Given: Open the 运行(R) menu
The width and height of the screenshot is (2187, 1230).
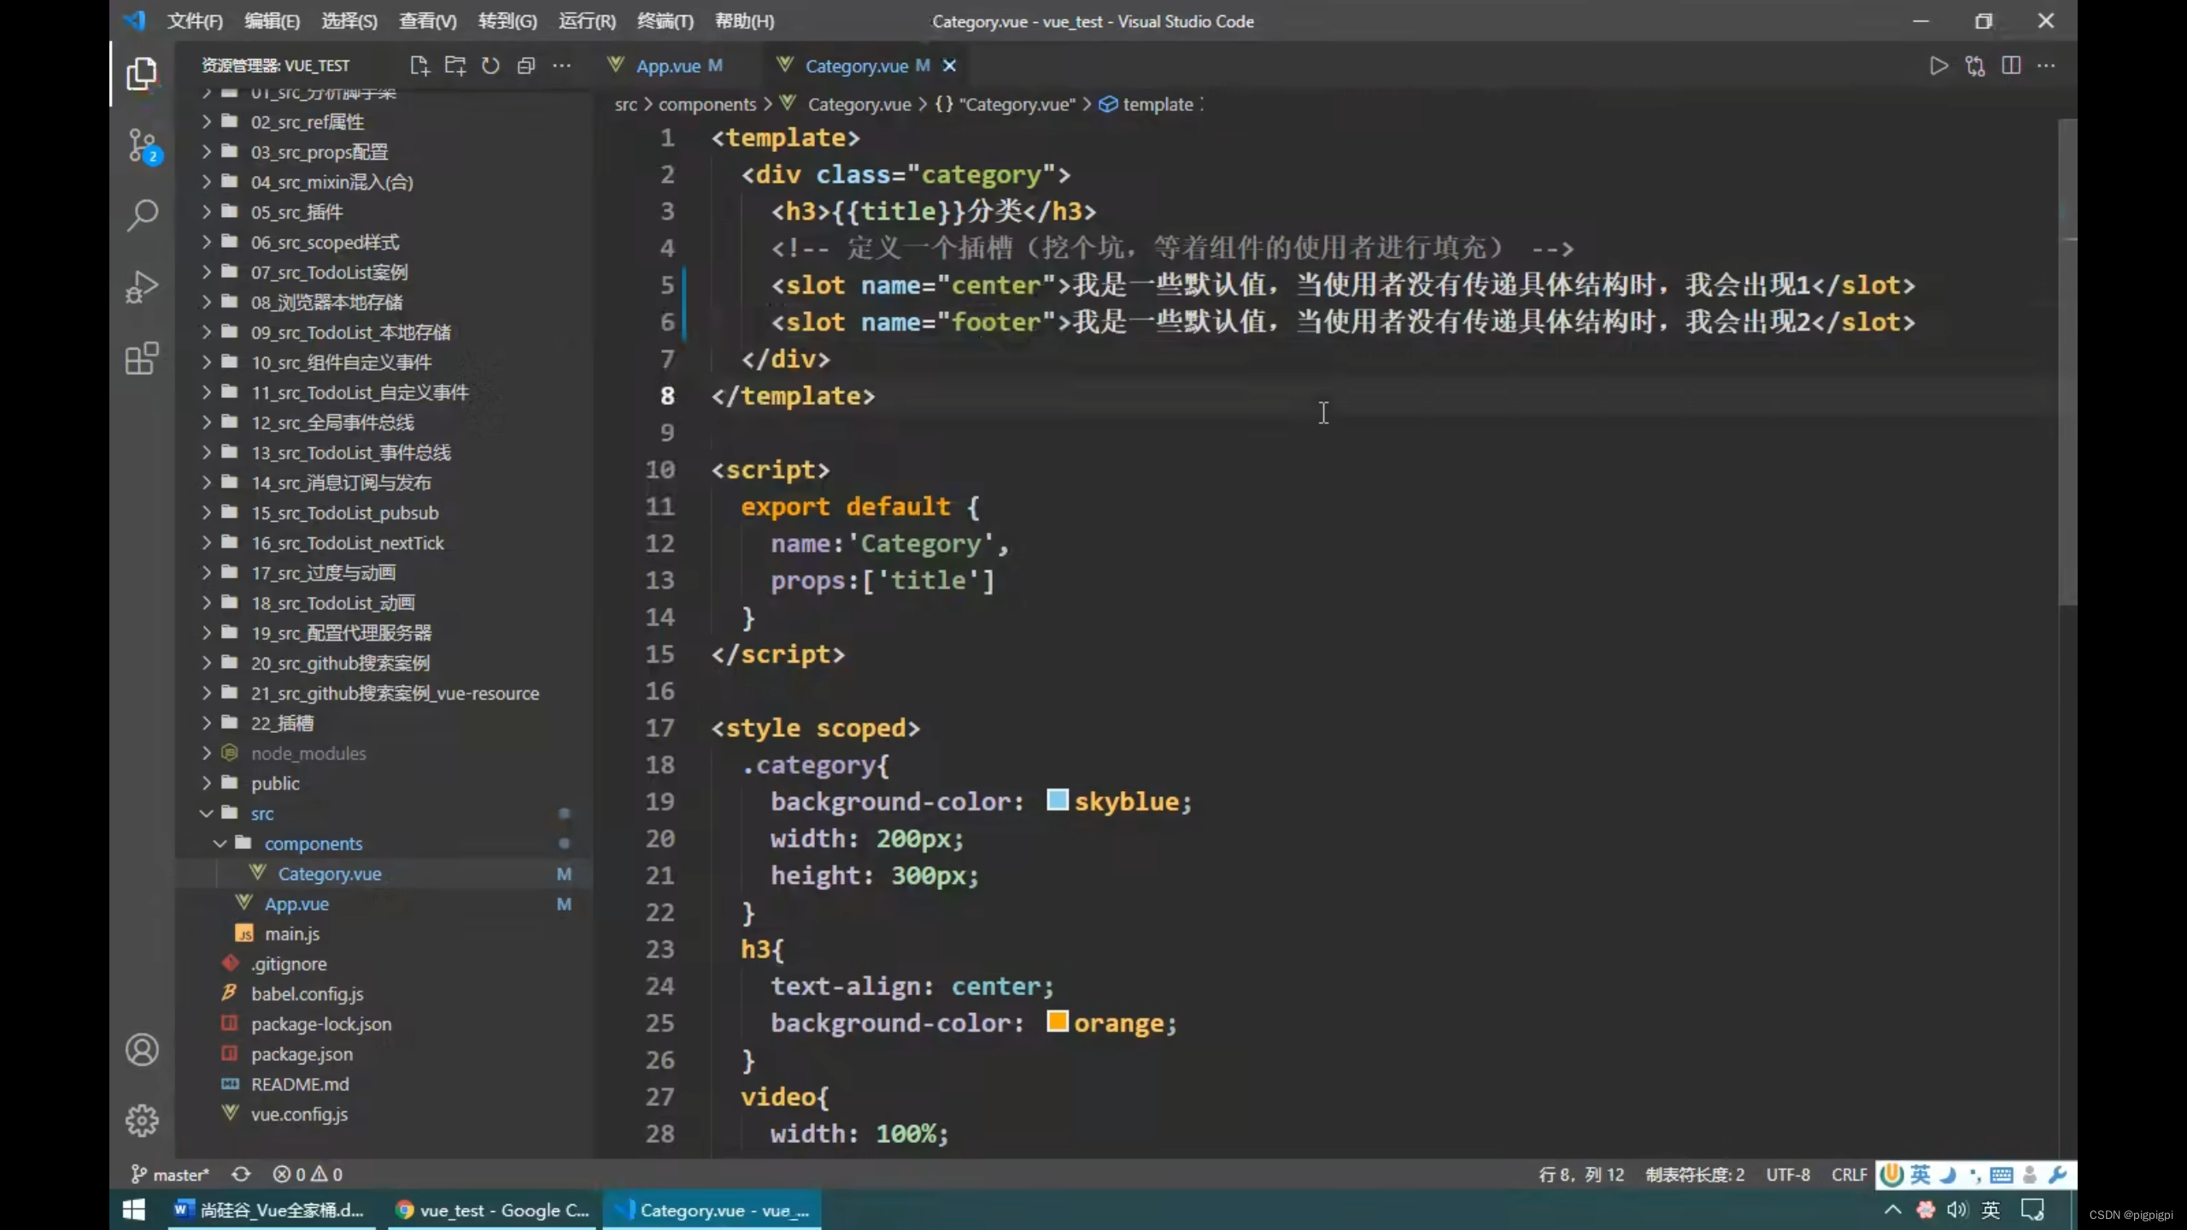Looking at the screenshot, I should click(587, 21).
